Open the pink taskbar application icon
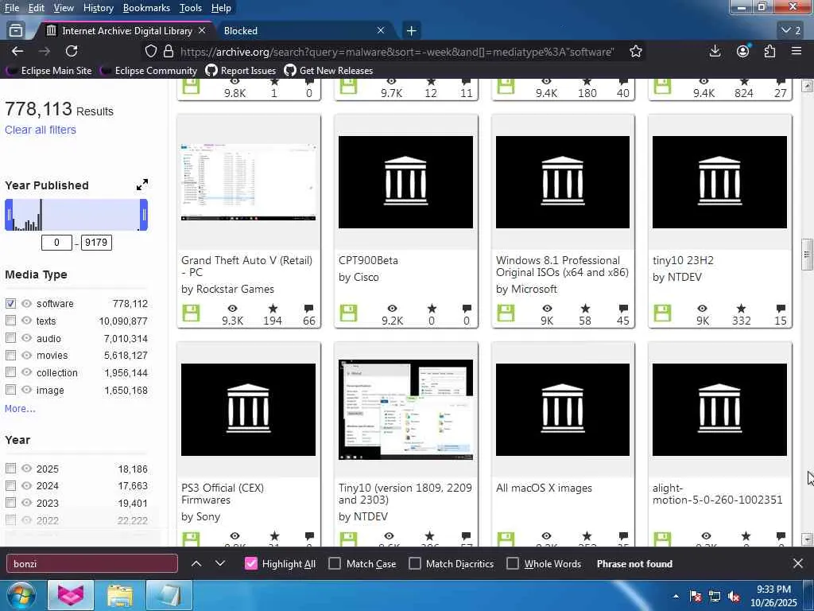Viewport: 814px width, 611px height. point(71,595)
